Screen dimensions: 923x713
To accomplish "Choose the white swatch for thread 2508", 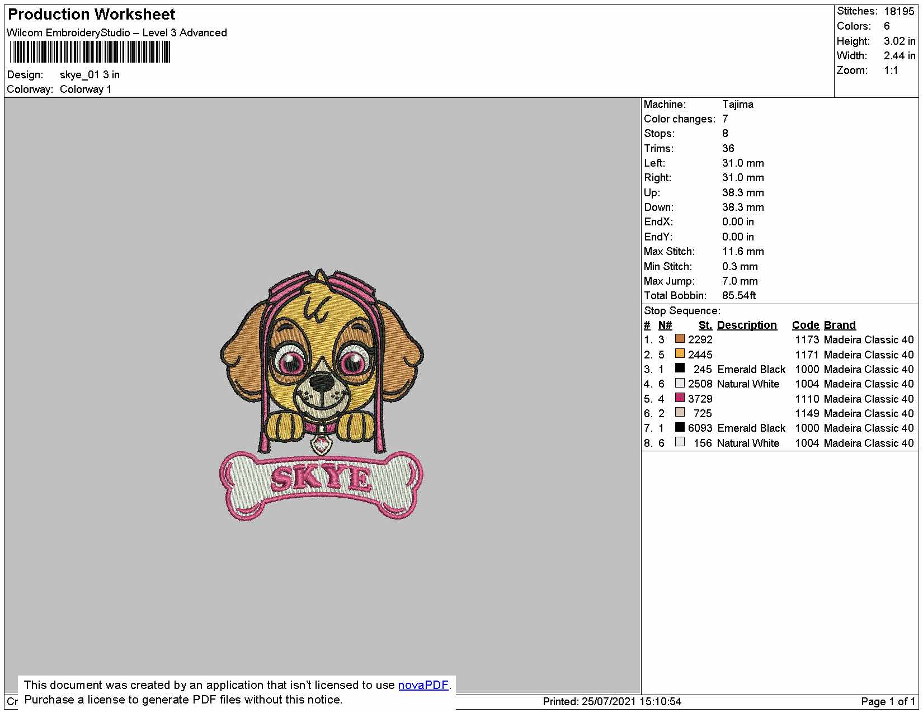I will click(x=680, y=383).
